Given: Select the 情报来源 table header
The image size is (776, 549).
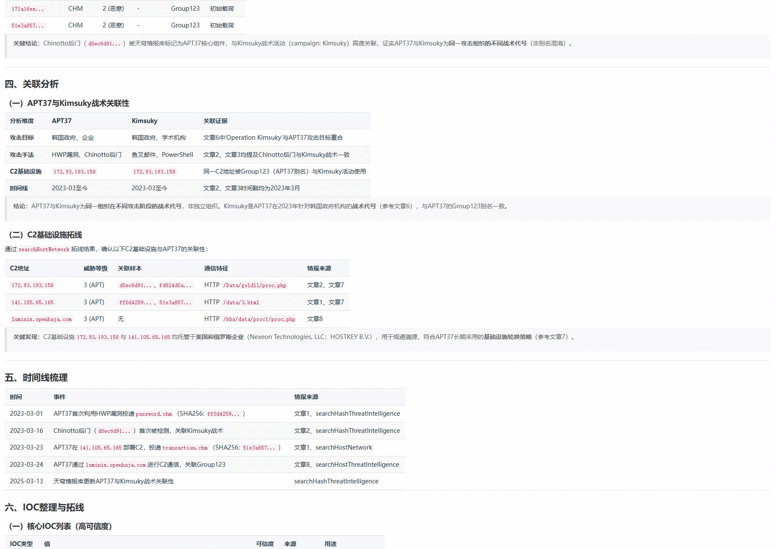Looking at the screenshot, I should pyautogui.click(x=319, y=268).
